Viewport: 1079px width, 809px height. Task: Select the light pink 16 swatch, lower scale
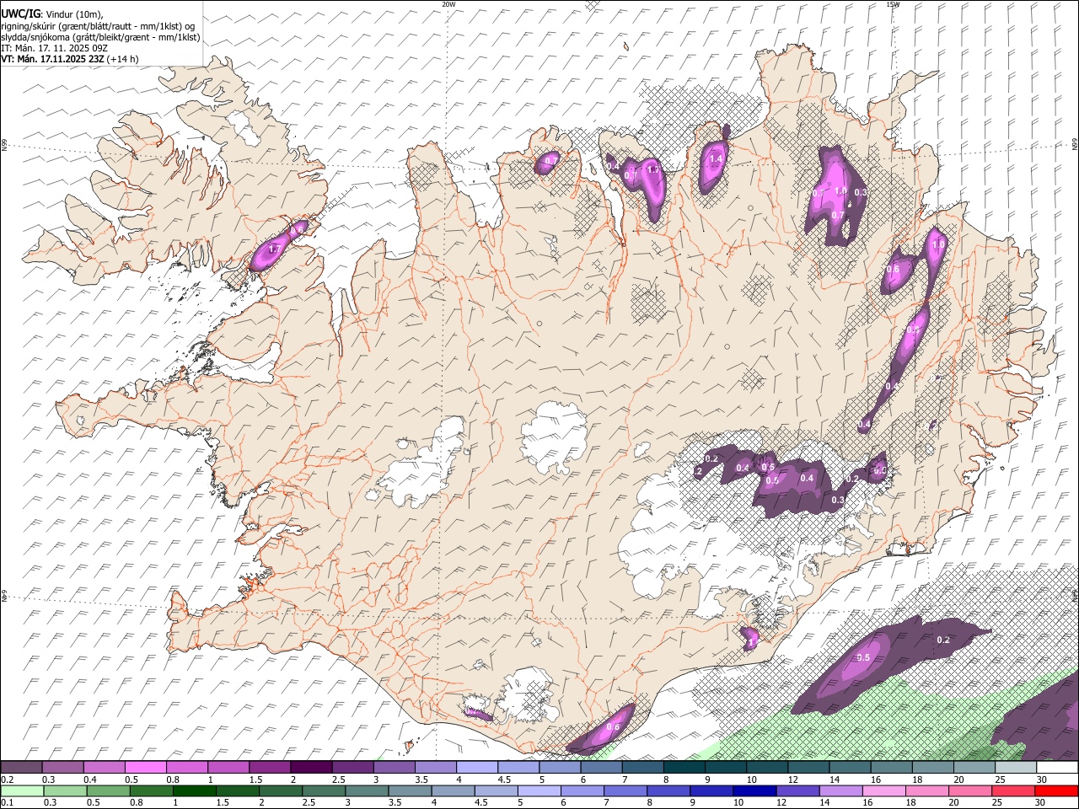coord(884,791)
